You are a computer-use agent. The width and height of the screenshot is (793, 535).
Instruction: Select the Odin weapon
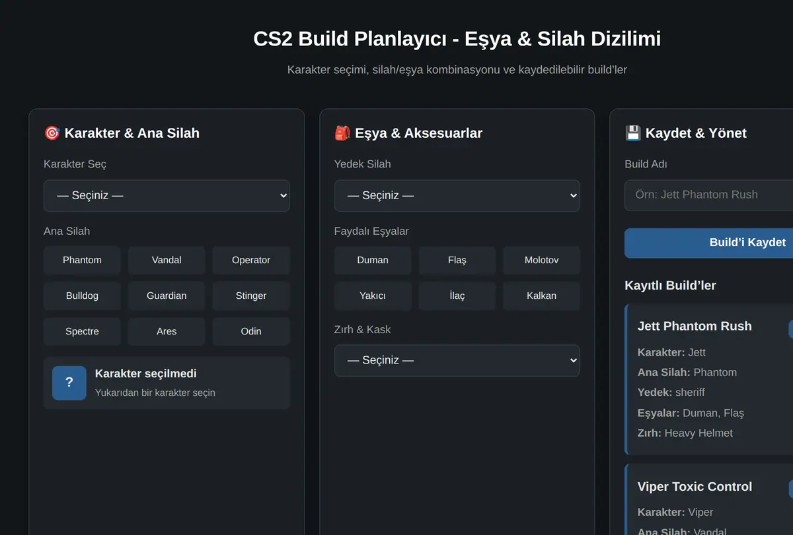coord(251,331)
